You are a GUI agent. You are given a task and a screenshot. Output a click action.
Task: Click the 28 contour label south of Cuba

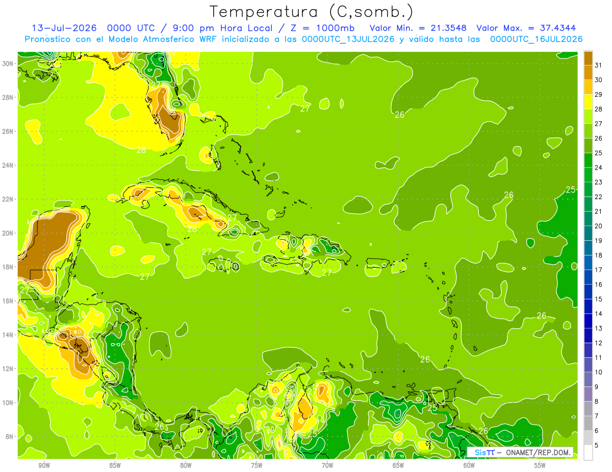click(x=192, y=229)
